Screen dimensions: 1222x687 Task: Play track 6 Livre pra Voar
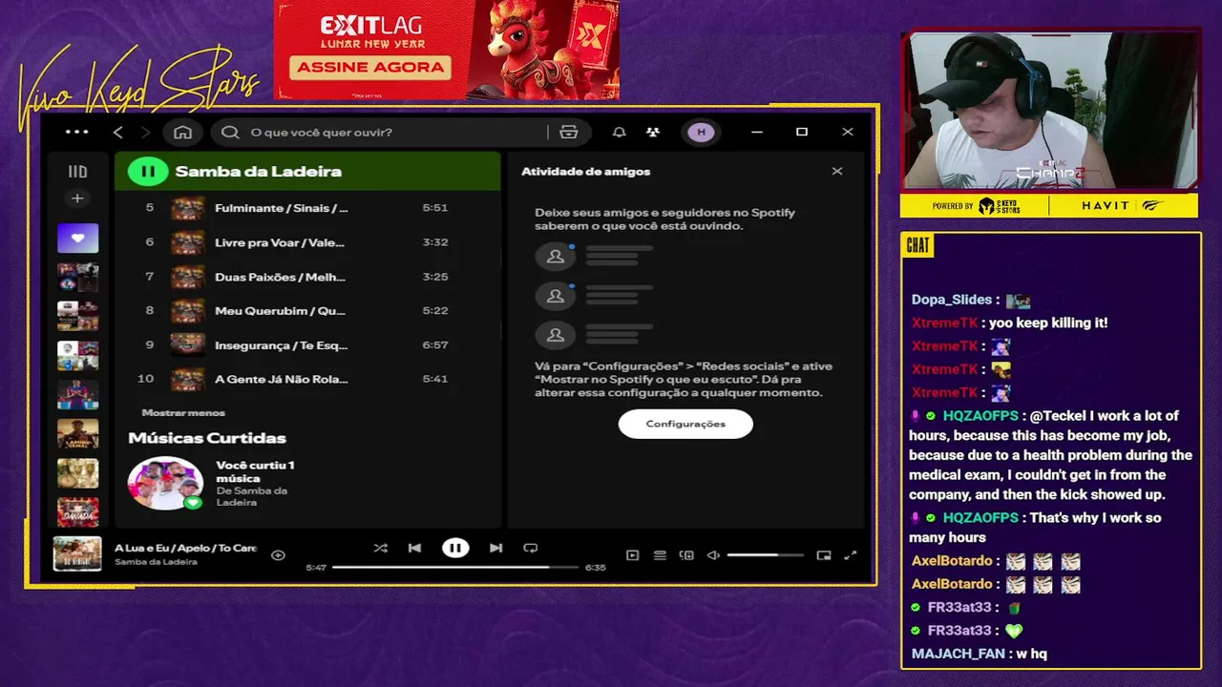click(x=307, y=242)
